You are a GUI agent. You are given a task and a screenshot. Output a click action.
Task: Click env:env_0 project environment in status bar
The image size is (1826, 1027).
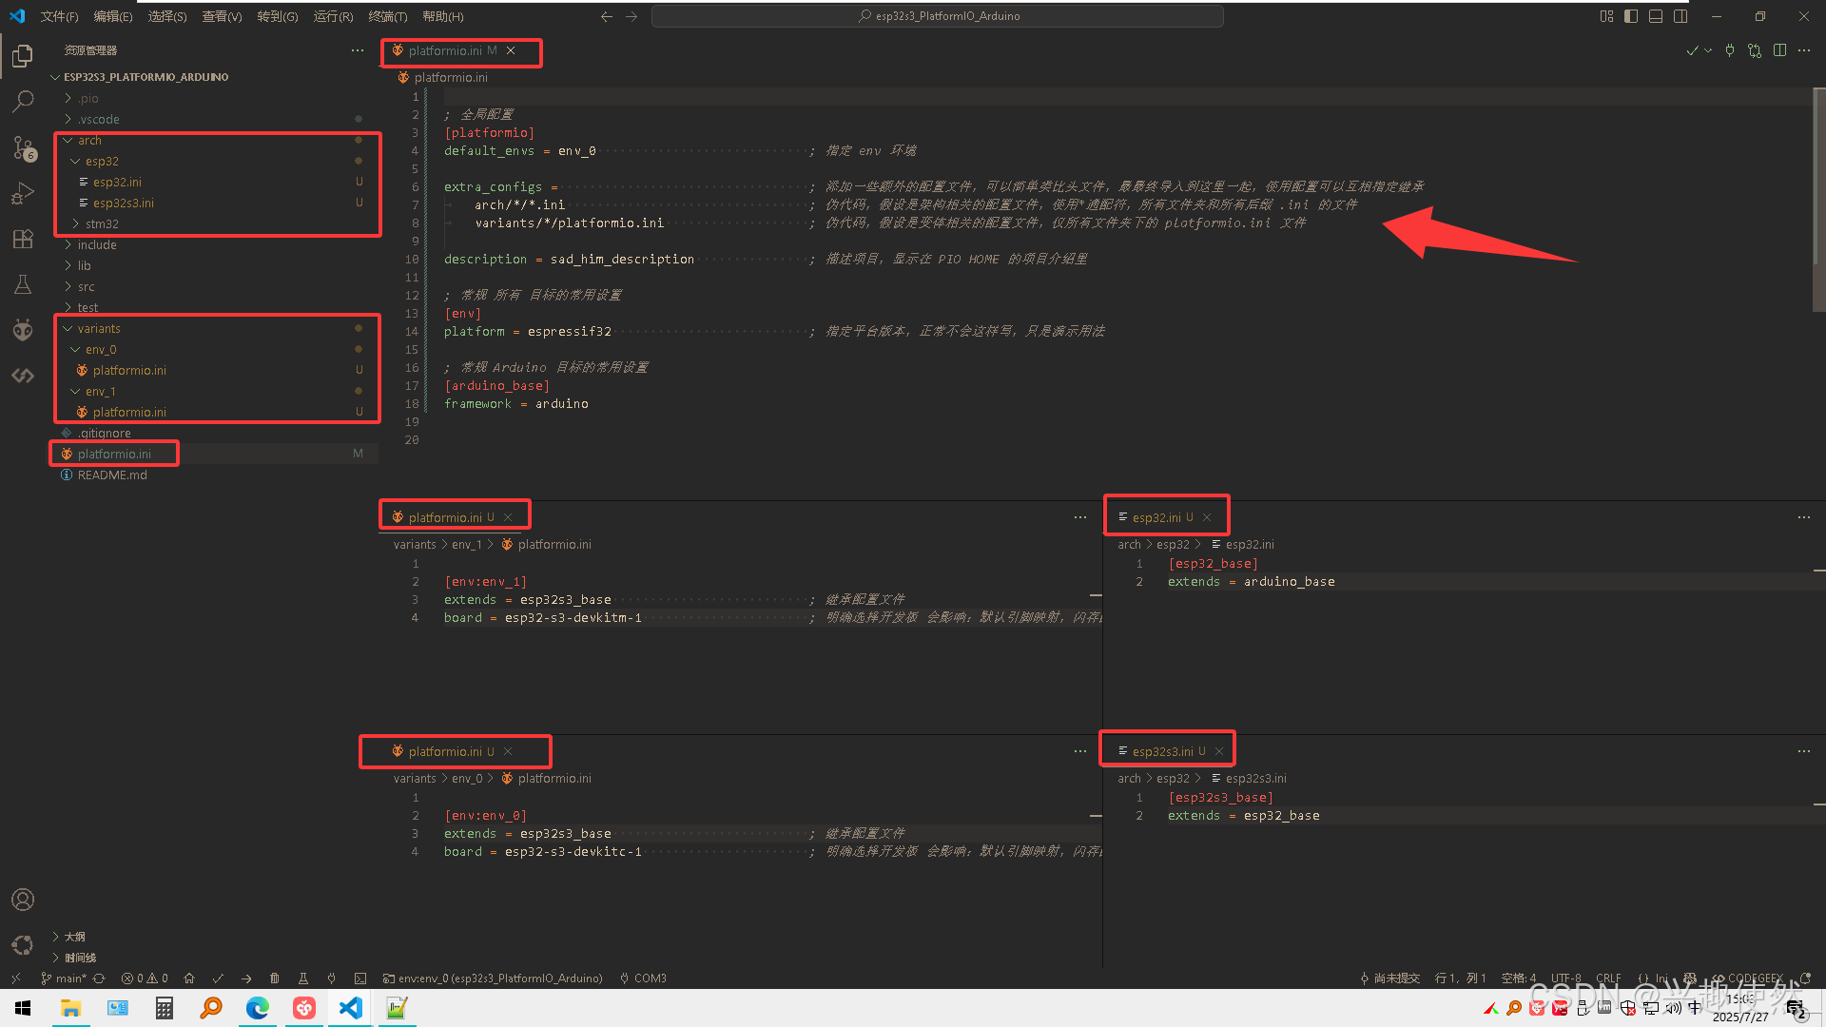[x=493, y=978]
